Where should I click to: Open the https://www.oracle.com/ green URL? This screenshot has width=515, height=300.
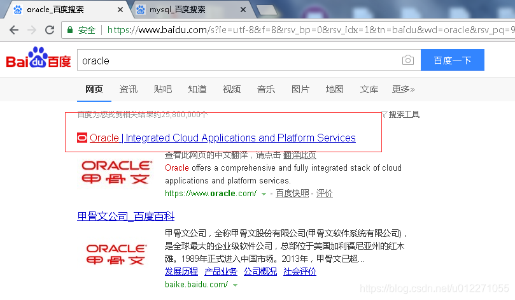click(211, 193)
